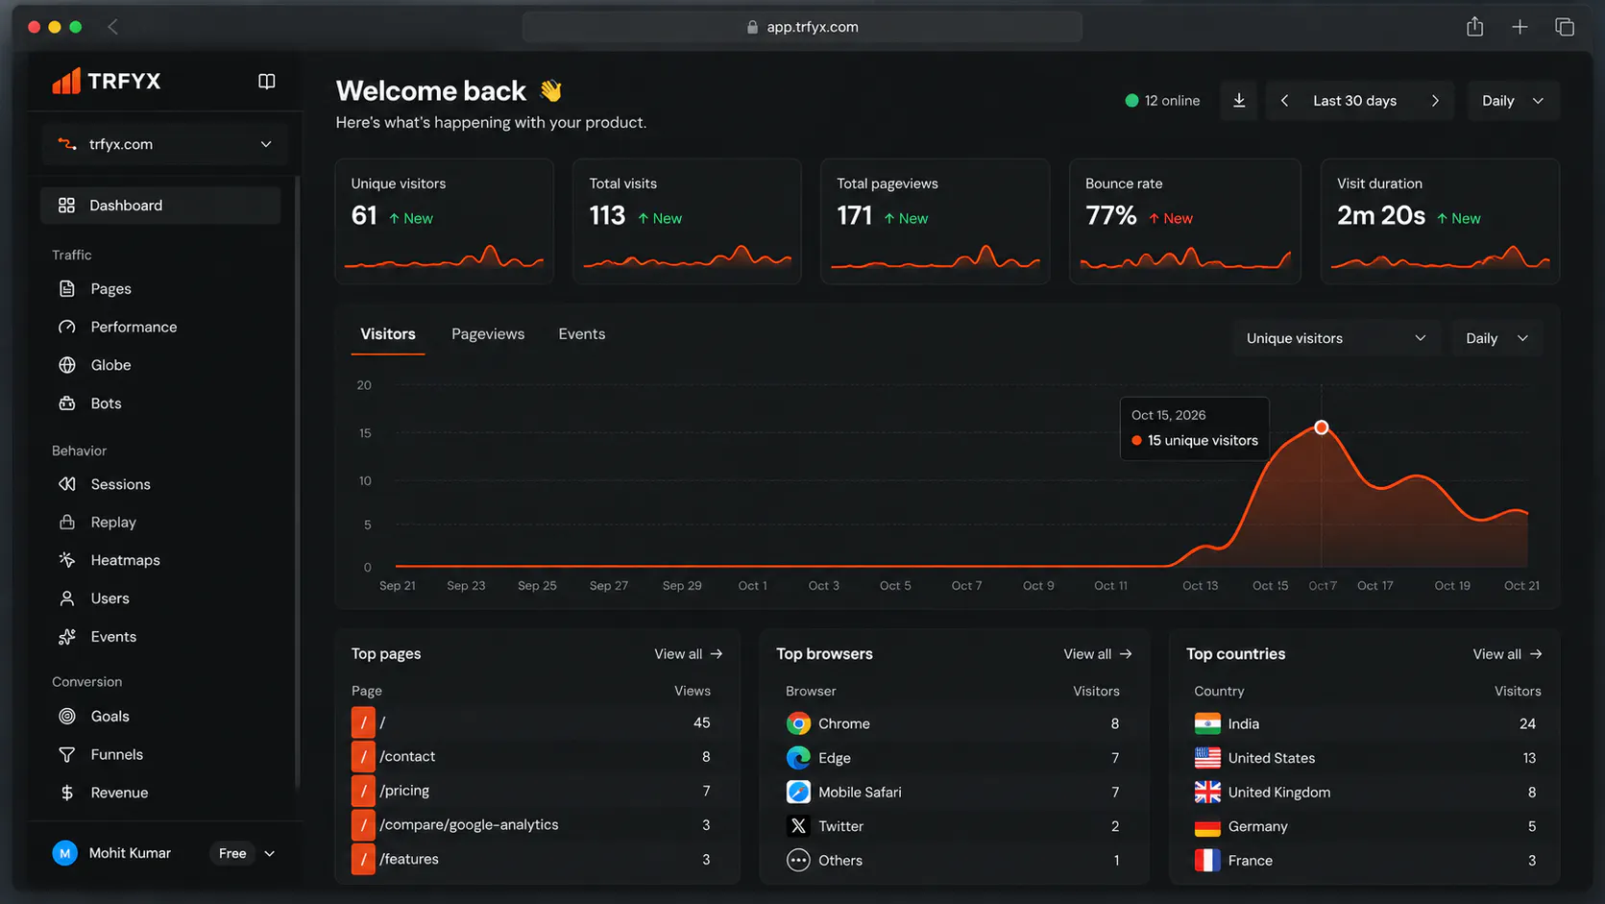
Task: Open the Globe view icon
Action: (x=67, y=365)
